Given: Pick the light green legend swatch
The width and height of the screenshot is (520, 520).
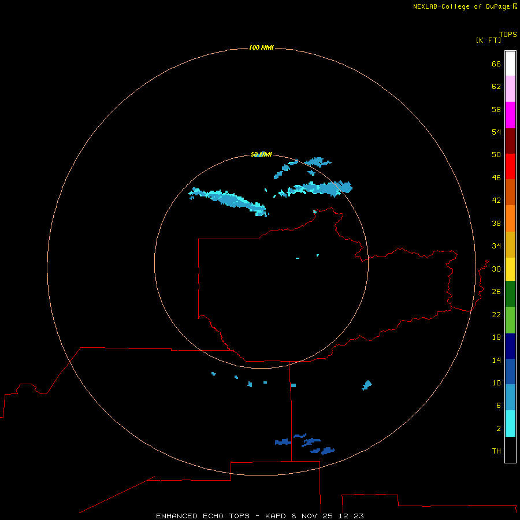Looking at the screenshot, I should click(510, 320).
